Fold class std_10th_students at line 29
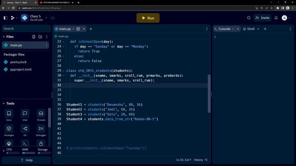Viewport: 296px width, 166px height. click(63, 71)
